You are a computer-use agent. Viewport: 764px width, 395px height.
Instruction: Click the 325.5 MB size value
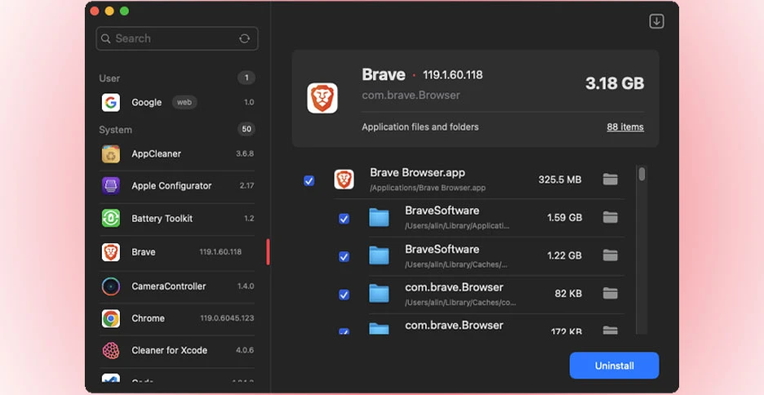560,180
